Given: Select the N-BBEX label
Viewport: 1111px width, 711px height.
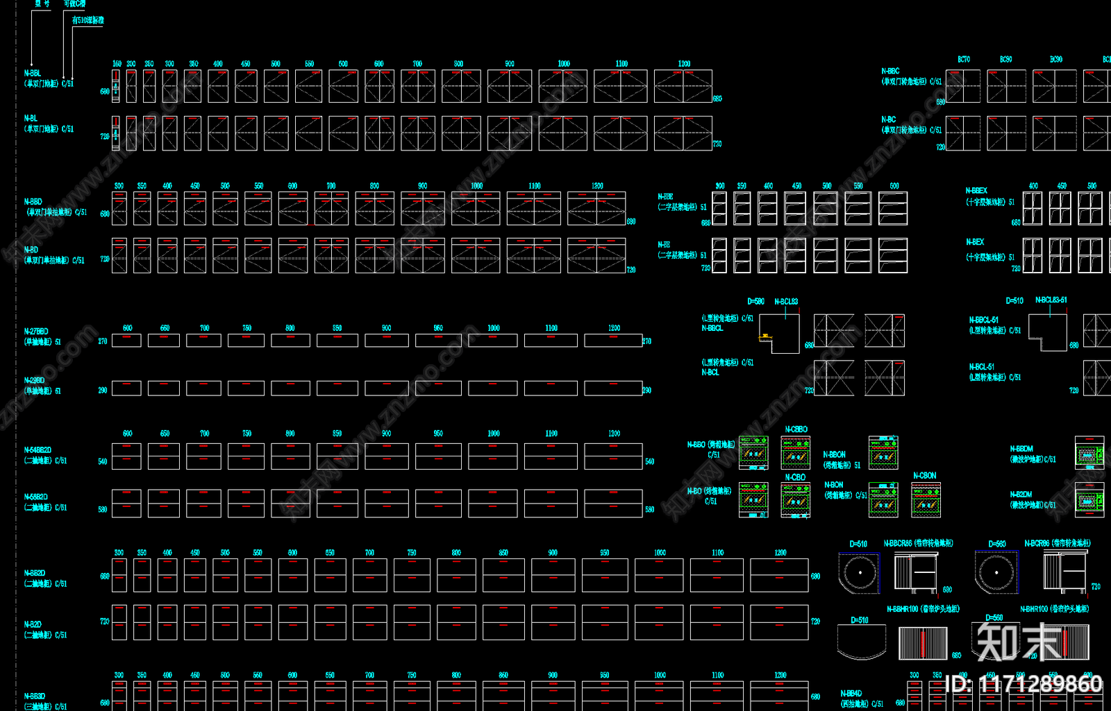Looking at the screenshot, I should tap(976, 191).
